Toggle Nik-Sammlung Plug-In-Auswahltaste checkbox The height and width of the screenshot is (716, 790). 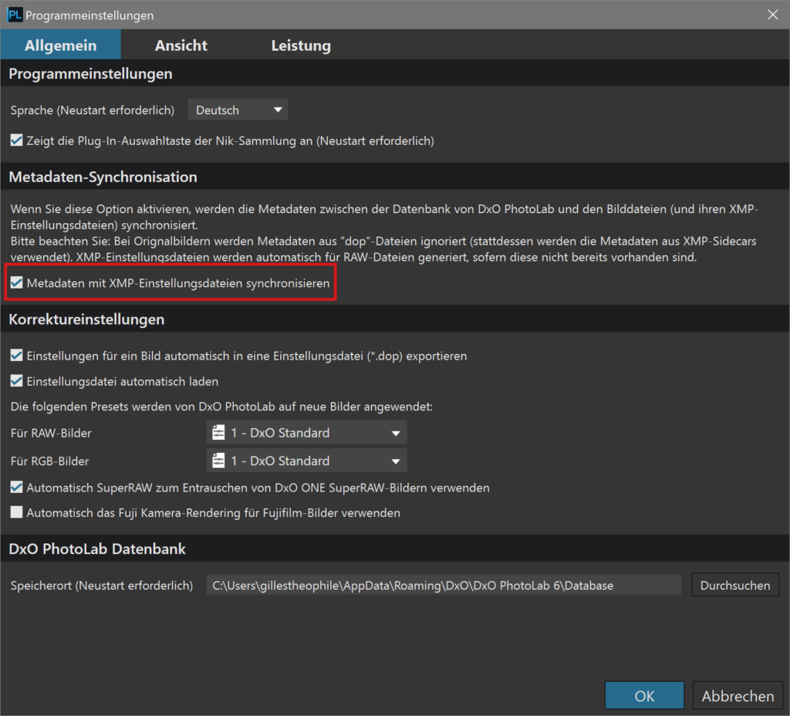coord(17,140)
